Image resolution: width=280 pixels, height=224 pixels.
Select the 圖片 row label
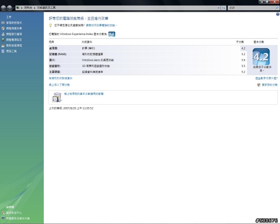click(x=52, y=60)
